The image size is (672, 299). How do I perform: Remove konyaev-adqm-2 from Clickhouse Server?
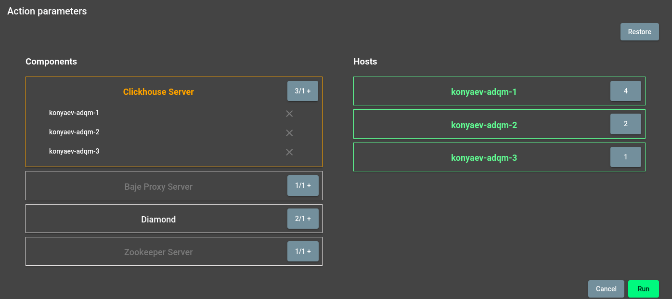(x=289, y=133)
